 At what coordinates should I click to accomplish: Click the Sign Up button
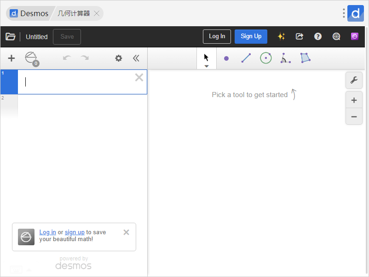[251, 36]
